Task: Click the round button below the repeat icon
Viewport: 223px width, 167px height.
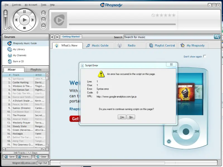Action: click(43, 26)
